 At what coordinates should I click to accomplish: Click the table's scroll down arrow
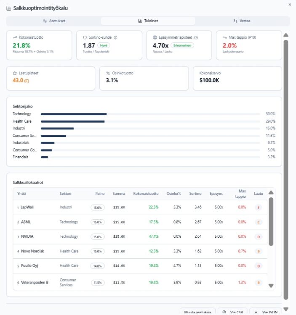271,286
